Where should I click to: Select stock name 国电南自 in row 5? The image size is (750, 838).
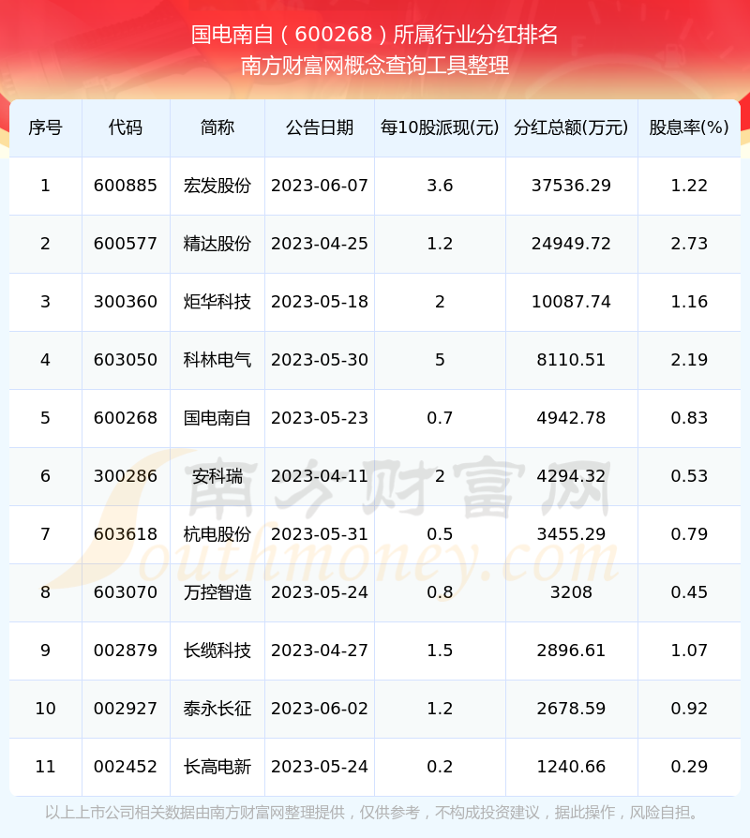click(x=217, y=418)
